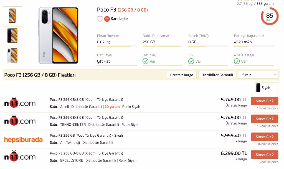Click the 6.299,00 TL price
284x169 pixels.
click(234, 153)
